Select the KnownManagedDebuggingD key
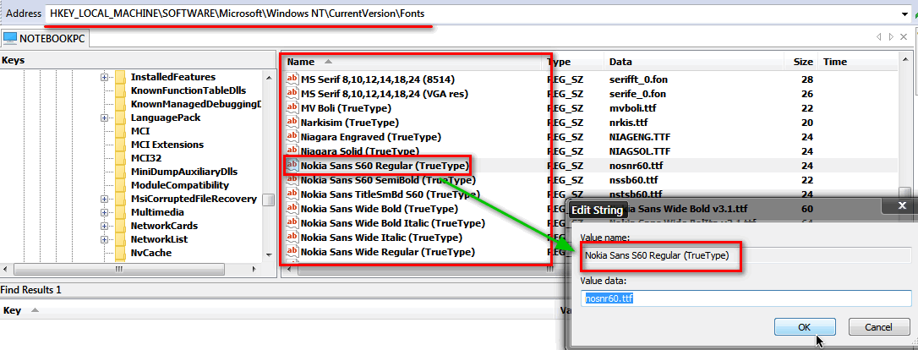This screenshot has height=350, width=918. pyautogui.click(x=194, y=104)
